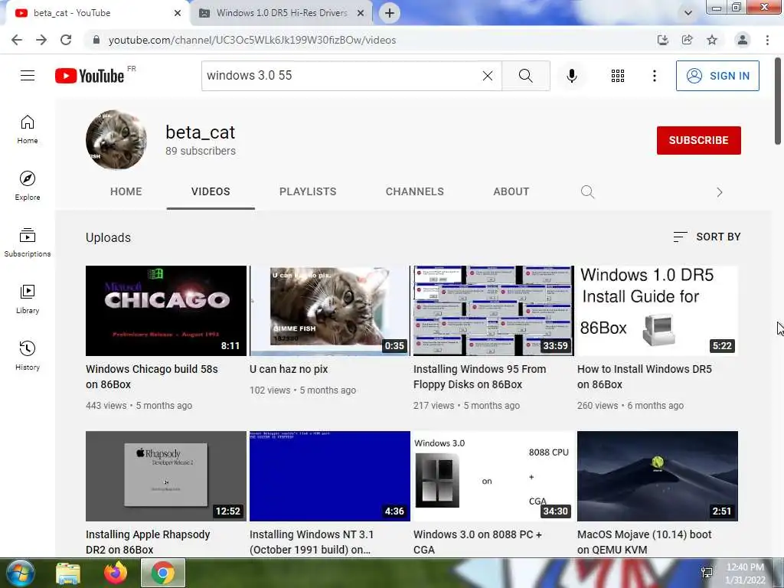
Task: Go forward in browser
Action: coord(41,40)
